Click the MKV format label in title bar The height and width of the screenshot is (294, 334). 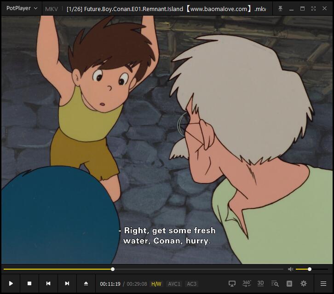(52, 9)
